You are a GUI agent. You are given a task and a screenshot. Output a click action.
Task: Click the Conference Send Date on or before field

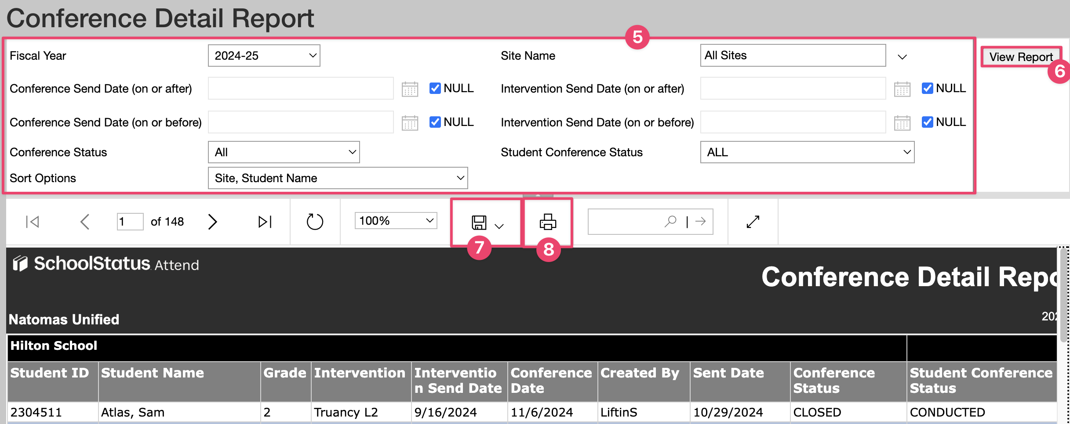coord(301,122)
